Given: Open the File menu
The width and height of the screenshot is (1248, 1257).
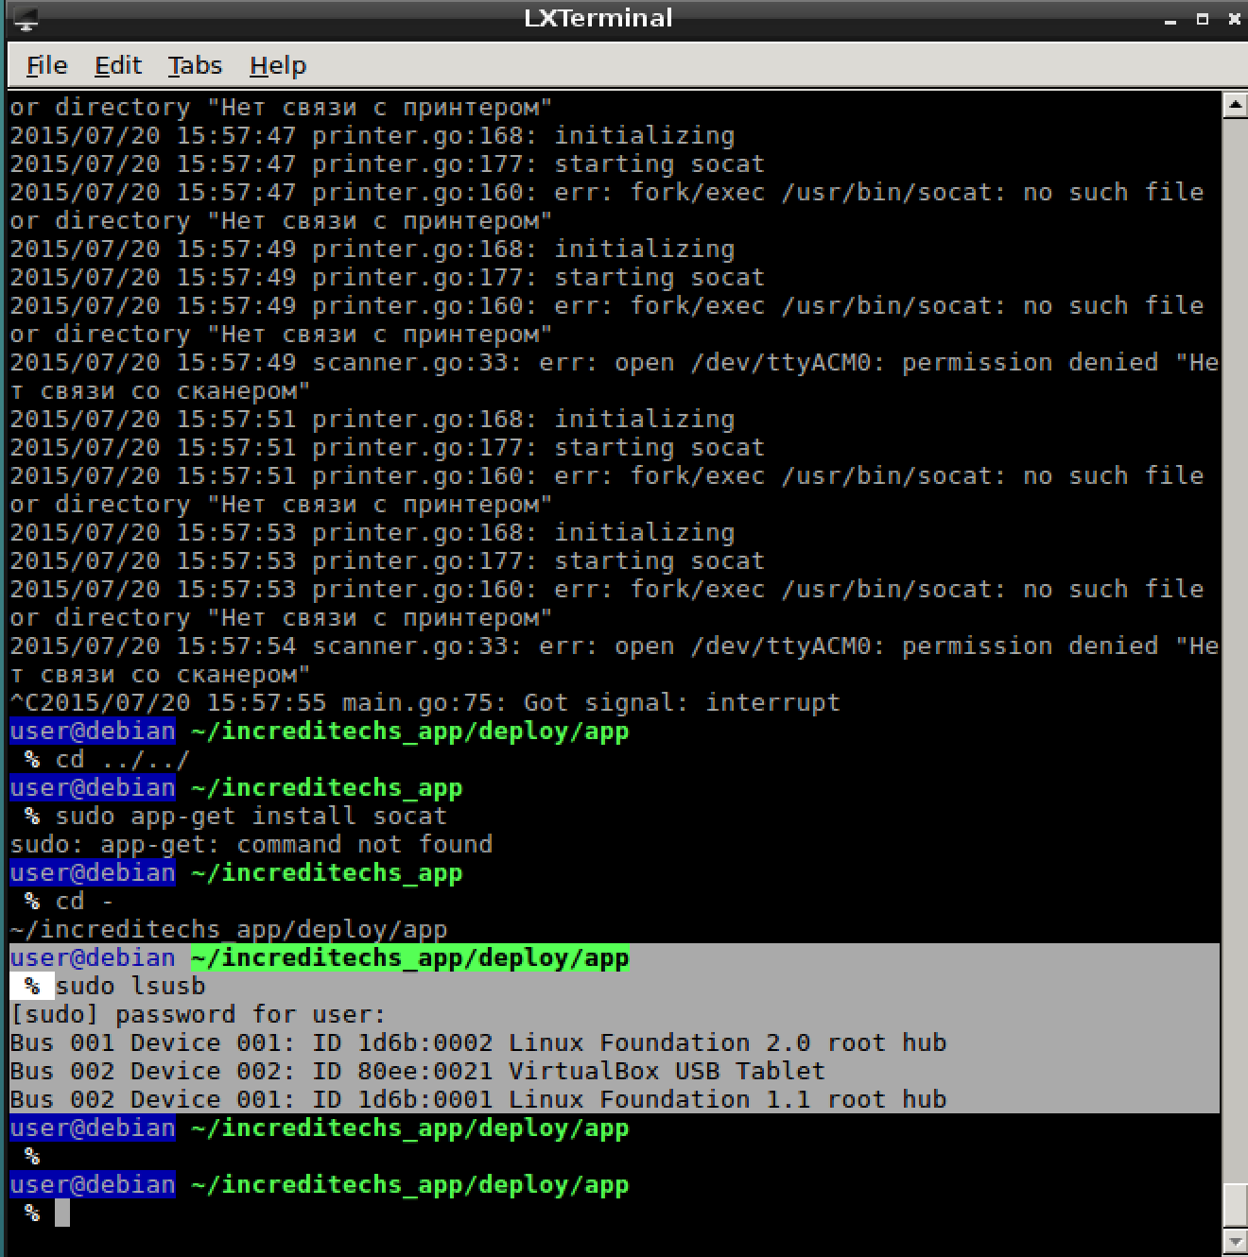Looking at the screenshot, I should [x=46, y=65].
